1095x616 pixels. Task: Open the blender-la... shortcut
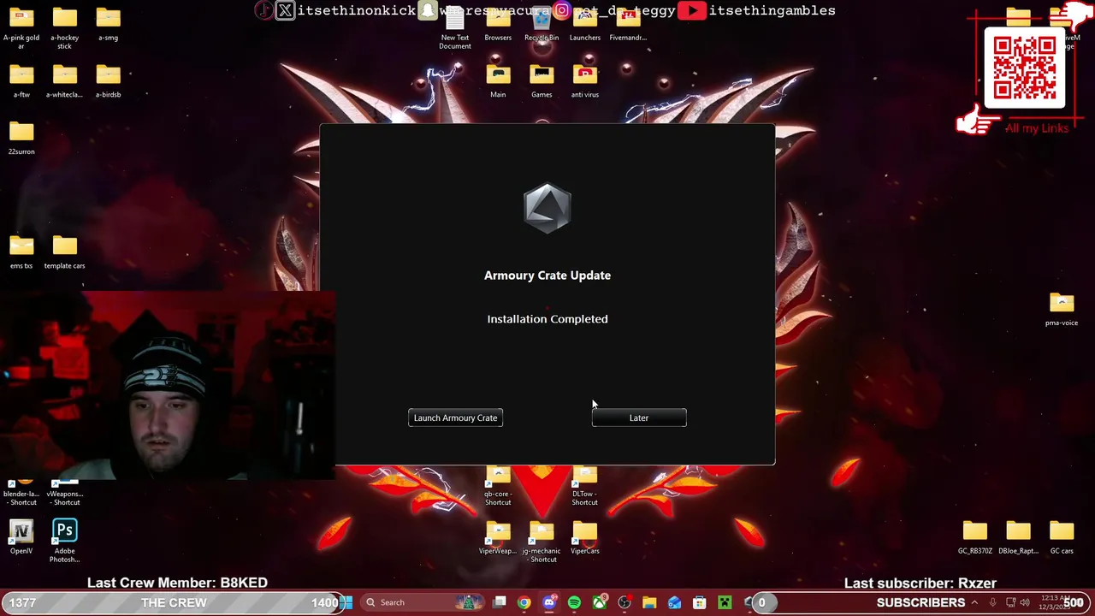pyautogui.click(x=21, y=491)
